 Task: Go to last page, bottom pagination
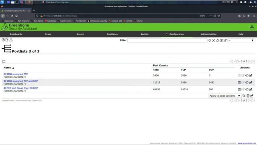coord(253,100)
